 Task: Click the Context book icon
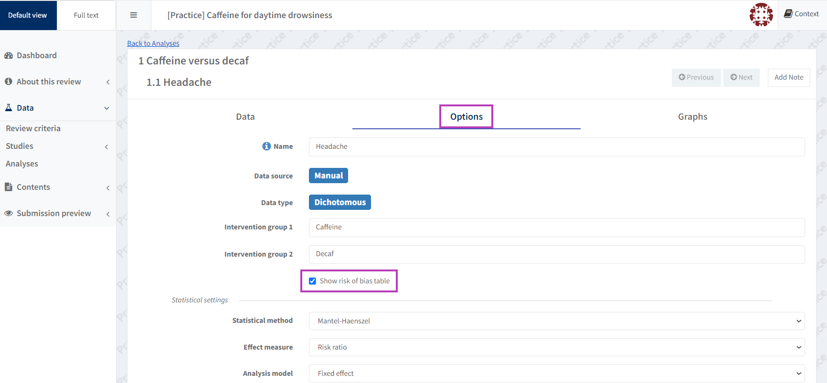click(788, 14)
